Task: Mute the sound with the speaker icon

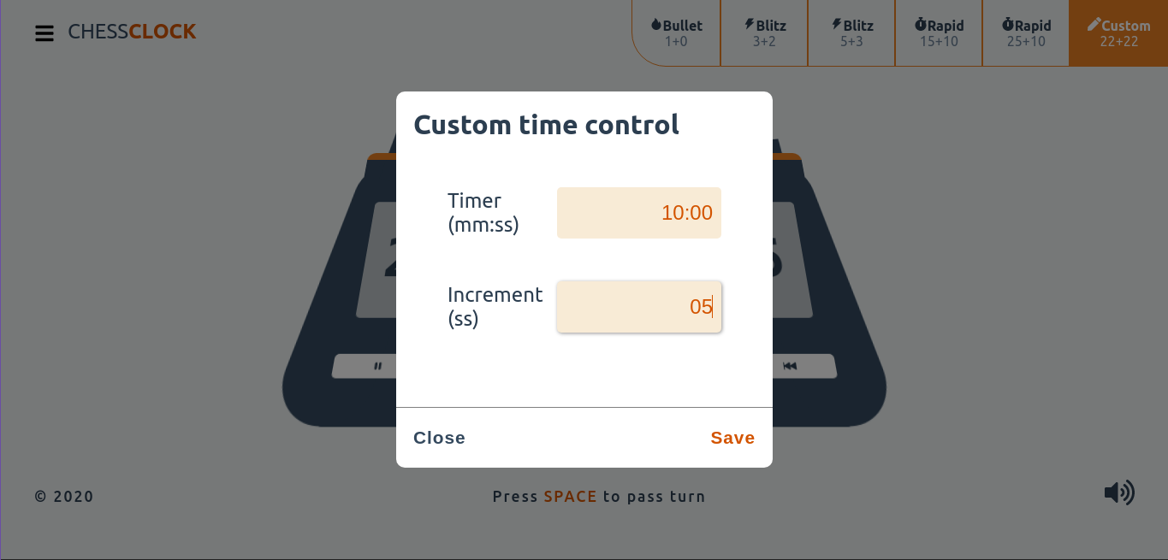Action: 1119,492
